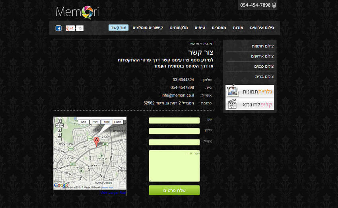Focus the הערות comments text area
Screen dimensions: 338x208
point(174,166)
